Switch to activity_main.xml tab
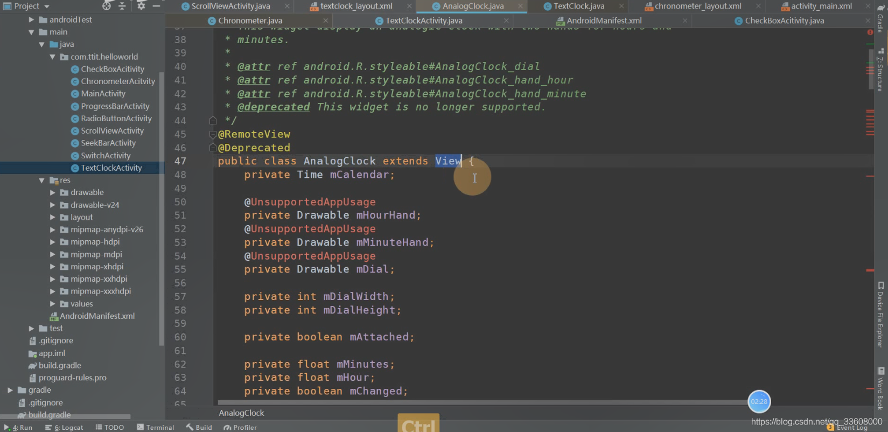The width and height of the screenshot is (888, 432). point(821,6)
